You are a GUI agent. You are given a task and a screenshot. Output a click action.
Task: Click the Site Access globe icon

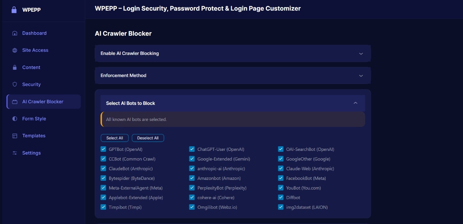[x=15, y=50]
